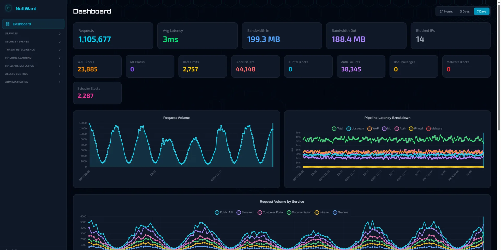Toggle the ML latency legend series
501x250 pixels.
[387, 129]
